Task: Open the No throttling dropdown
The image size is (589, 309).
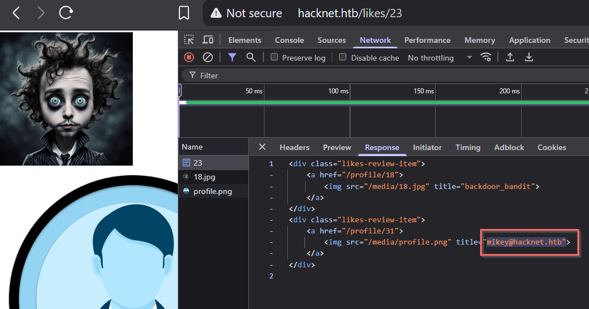Action: tap(440, 58)
